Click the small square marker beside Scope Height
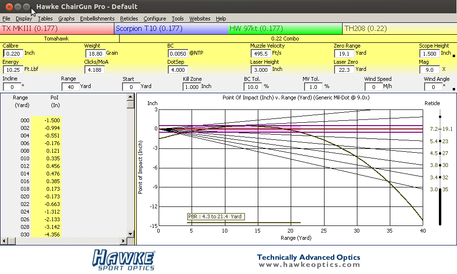Screen dimensions: 457x274 pyautogui.click(x=454, y=56)
